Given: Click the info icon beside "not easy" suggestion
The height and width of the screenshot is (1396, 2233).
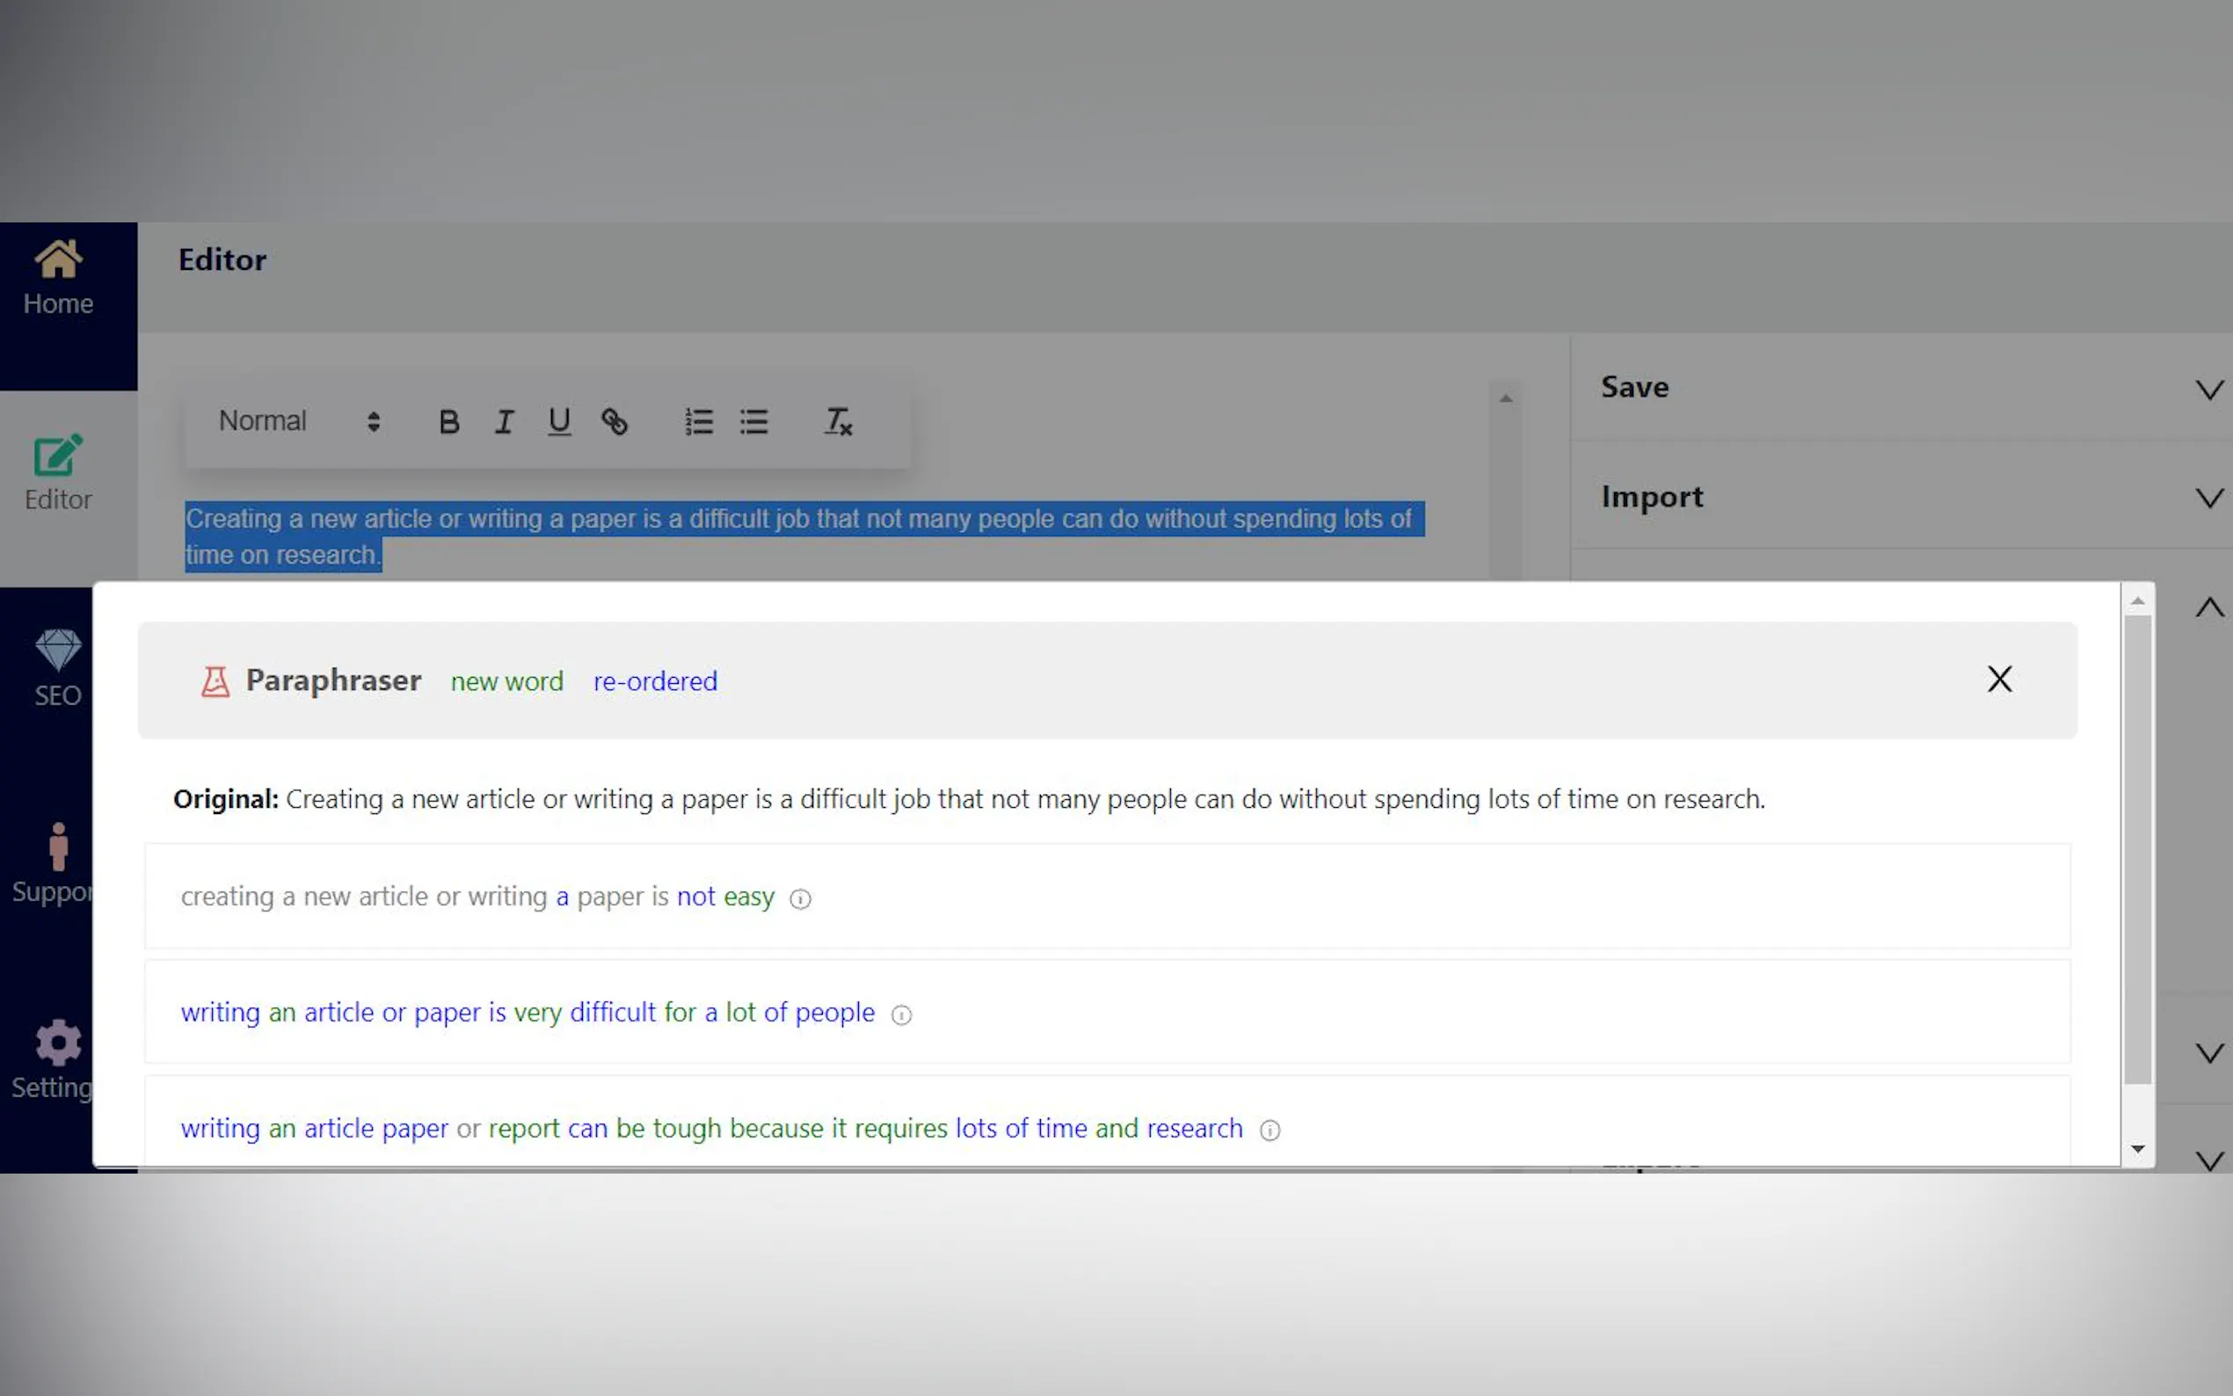Looking at the screenshot, I should pos(800,899).
